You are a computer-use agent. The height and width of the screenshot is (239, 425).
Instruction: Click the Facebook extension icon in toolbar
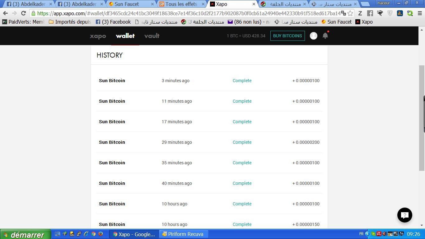click(x=370, y=13)
